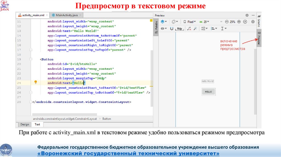
Task: Click the Button breadcrumb item
Action: (x=106, y=119)
